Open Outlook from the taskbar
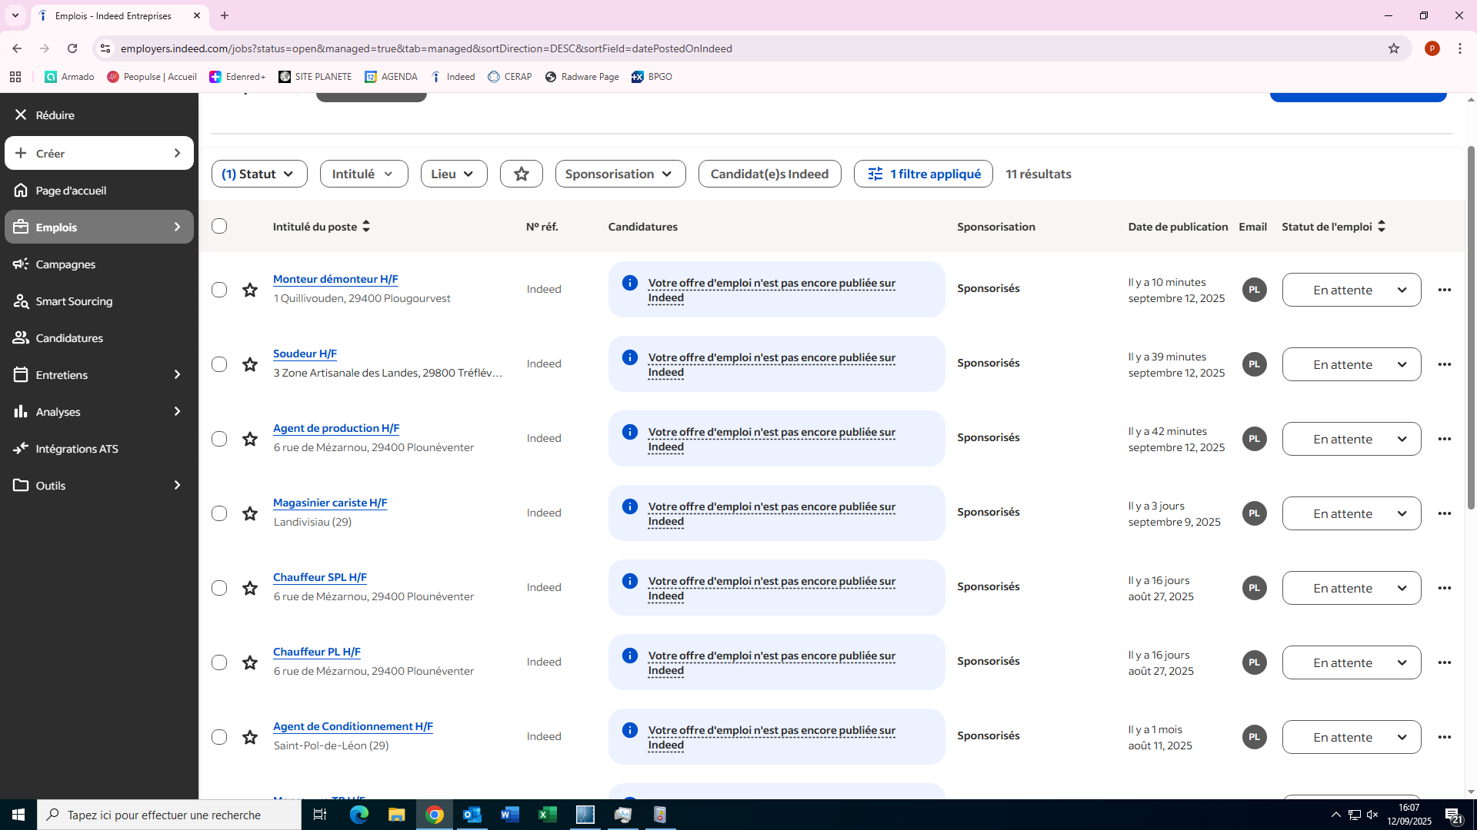The image size is (1477, 830). click(x=472, y=815)
